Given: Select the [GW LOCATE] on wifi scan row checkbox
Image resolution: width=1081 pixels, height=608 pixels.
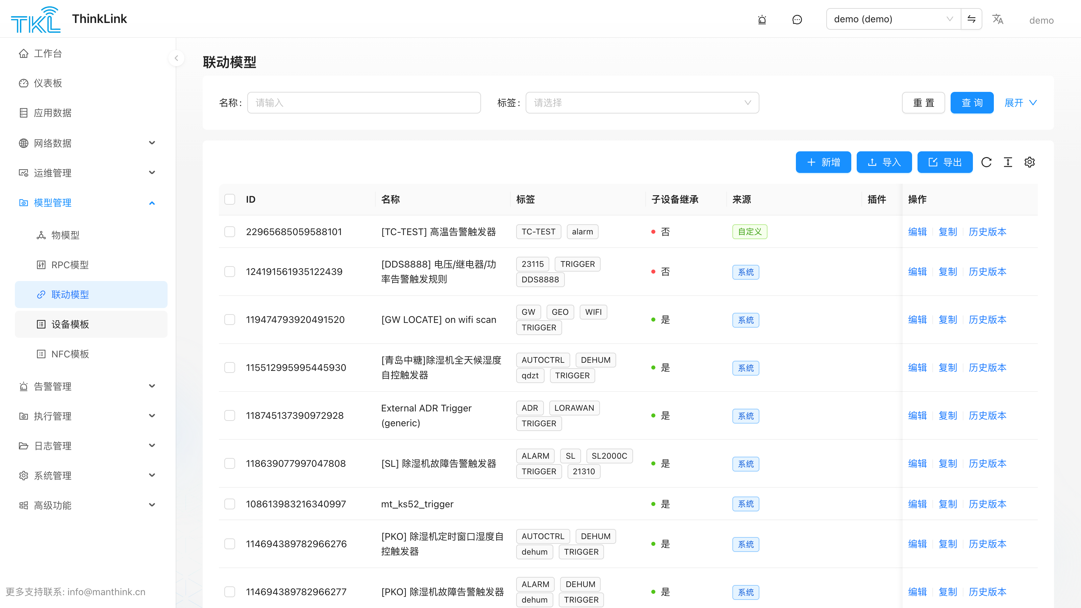Looking at the screenshot, I should click(230, 319).
